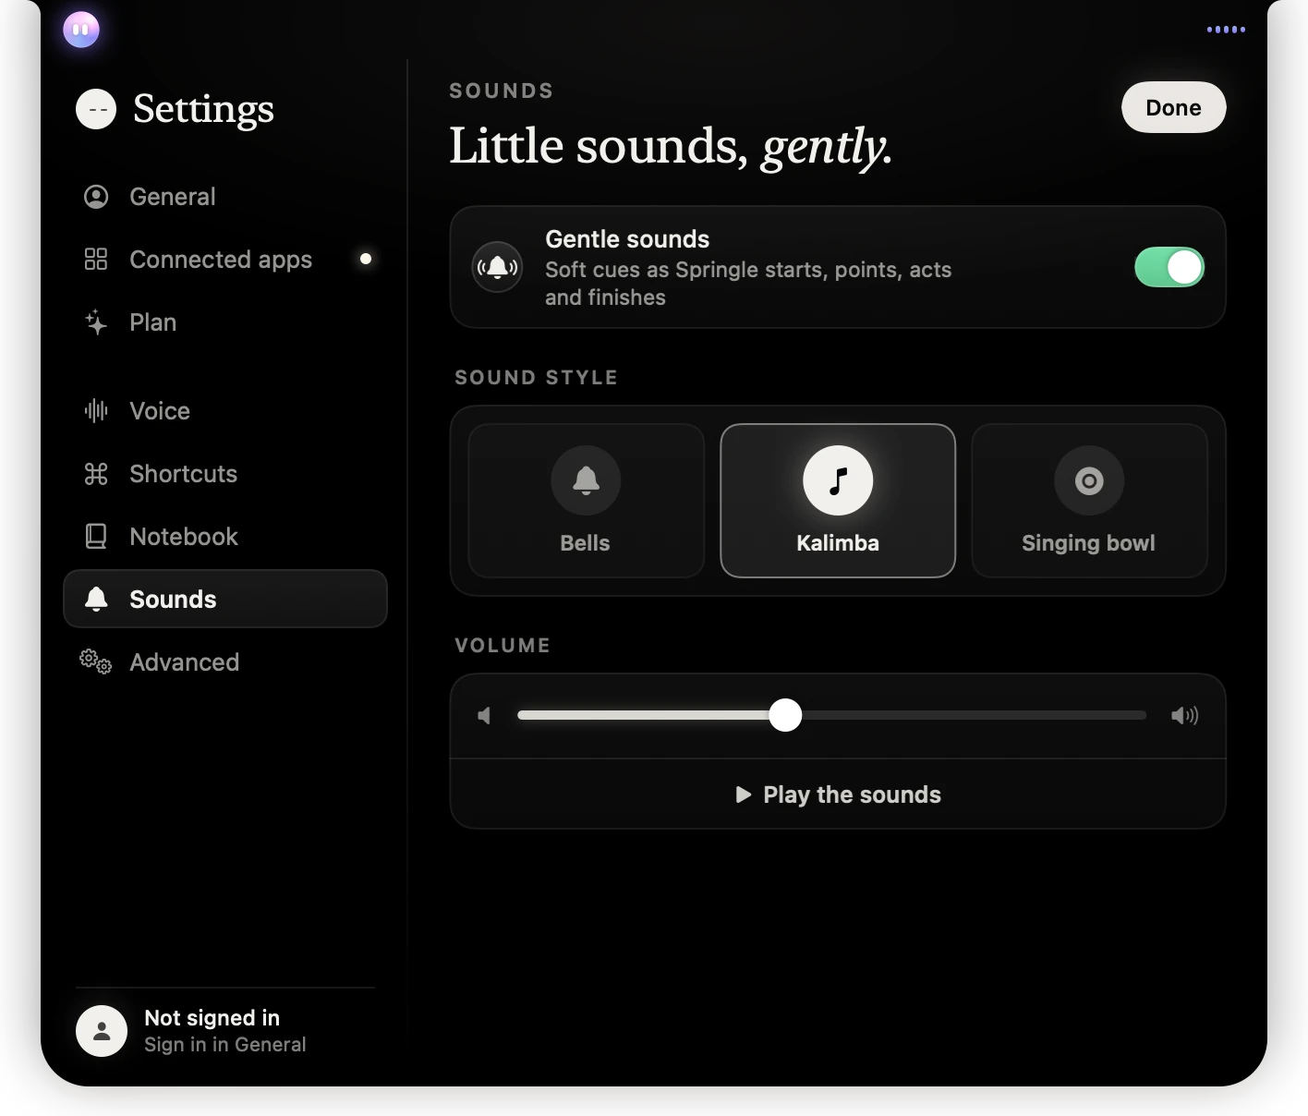The image size is (1308, 1116).
Task: Click the VOLUME section label
Action: (x=503, y=645)
